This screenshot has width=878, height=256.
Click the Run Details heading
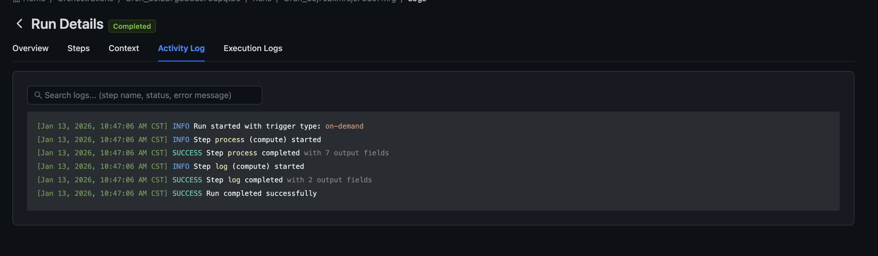pyautogui.click(x=67, y=24)
